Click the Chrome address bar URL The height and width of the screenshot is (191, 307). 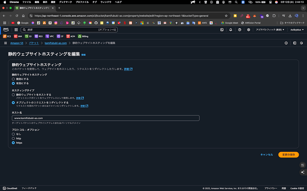[x=122, y=16]
